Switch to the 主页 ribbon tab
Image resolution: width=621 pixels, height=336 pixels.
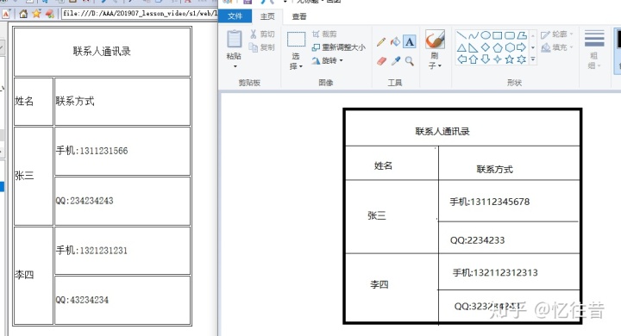point(267,16)
